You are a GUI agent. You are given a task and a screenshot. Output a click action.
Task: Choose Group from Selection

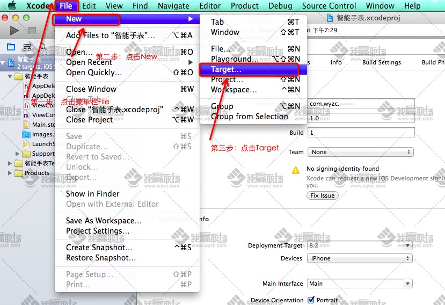pos(253,117)
